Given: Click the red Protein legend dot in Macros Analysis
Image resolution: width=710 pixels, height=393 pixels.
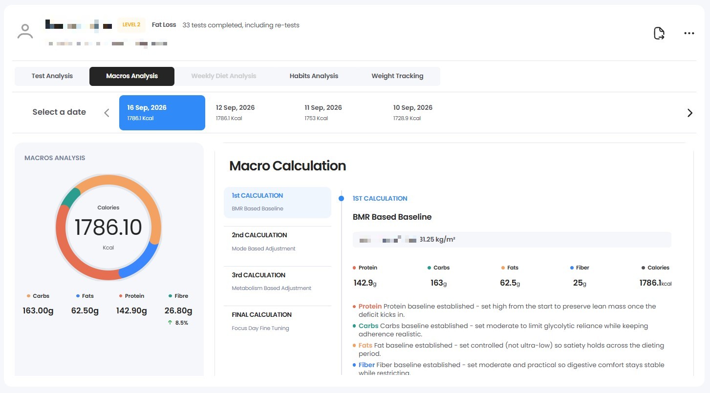Looking at the screenshot, I should coord(121,296).
